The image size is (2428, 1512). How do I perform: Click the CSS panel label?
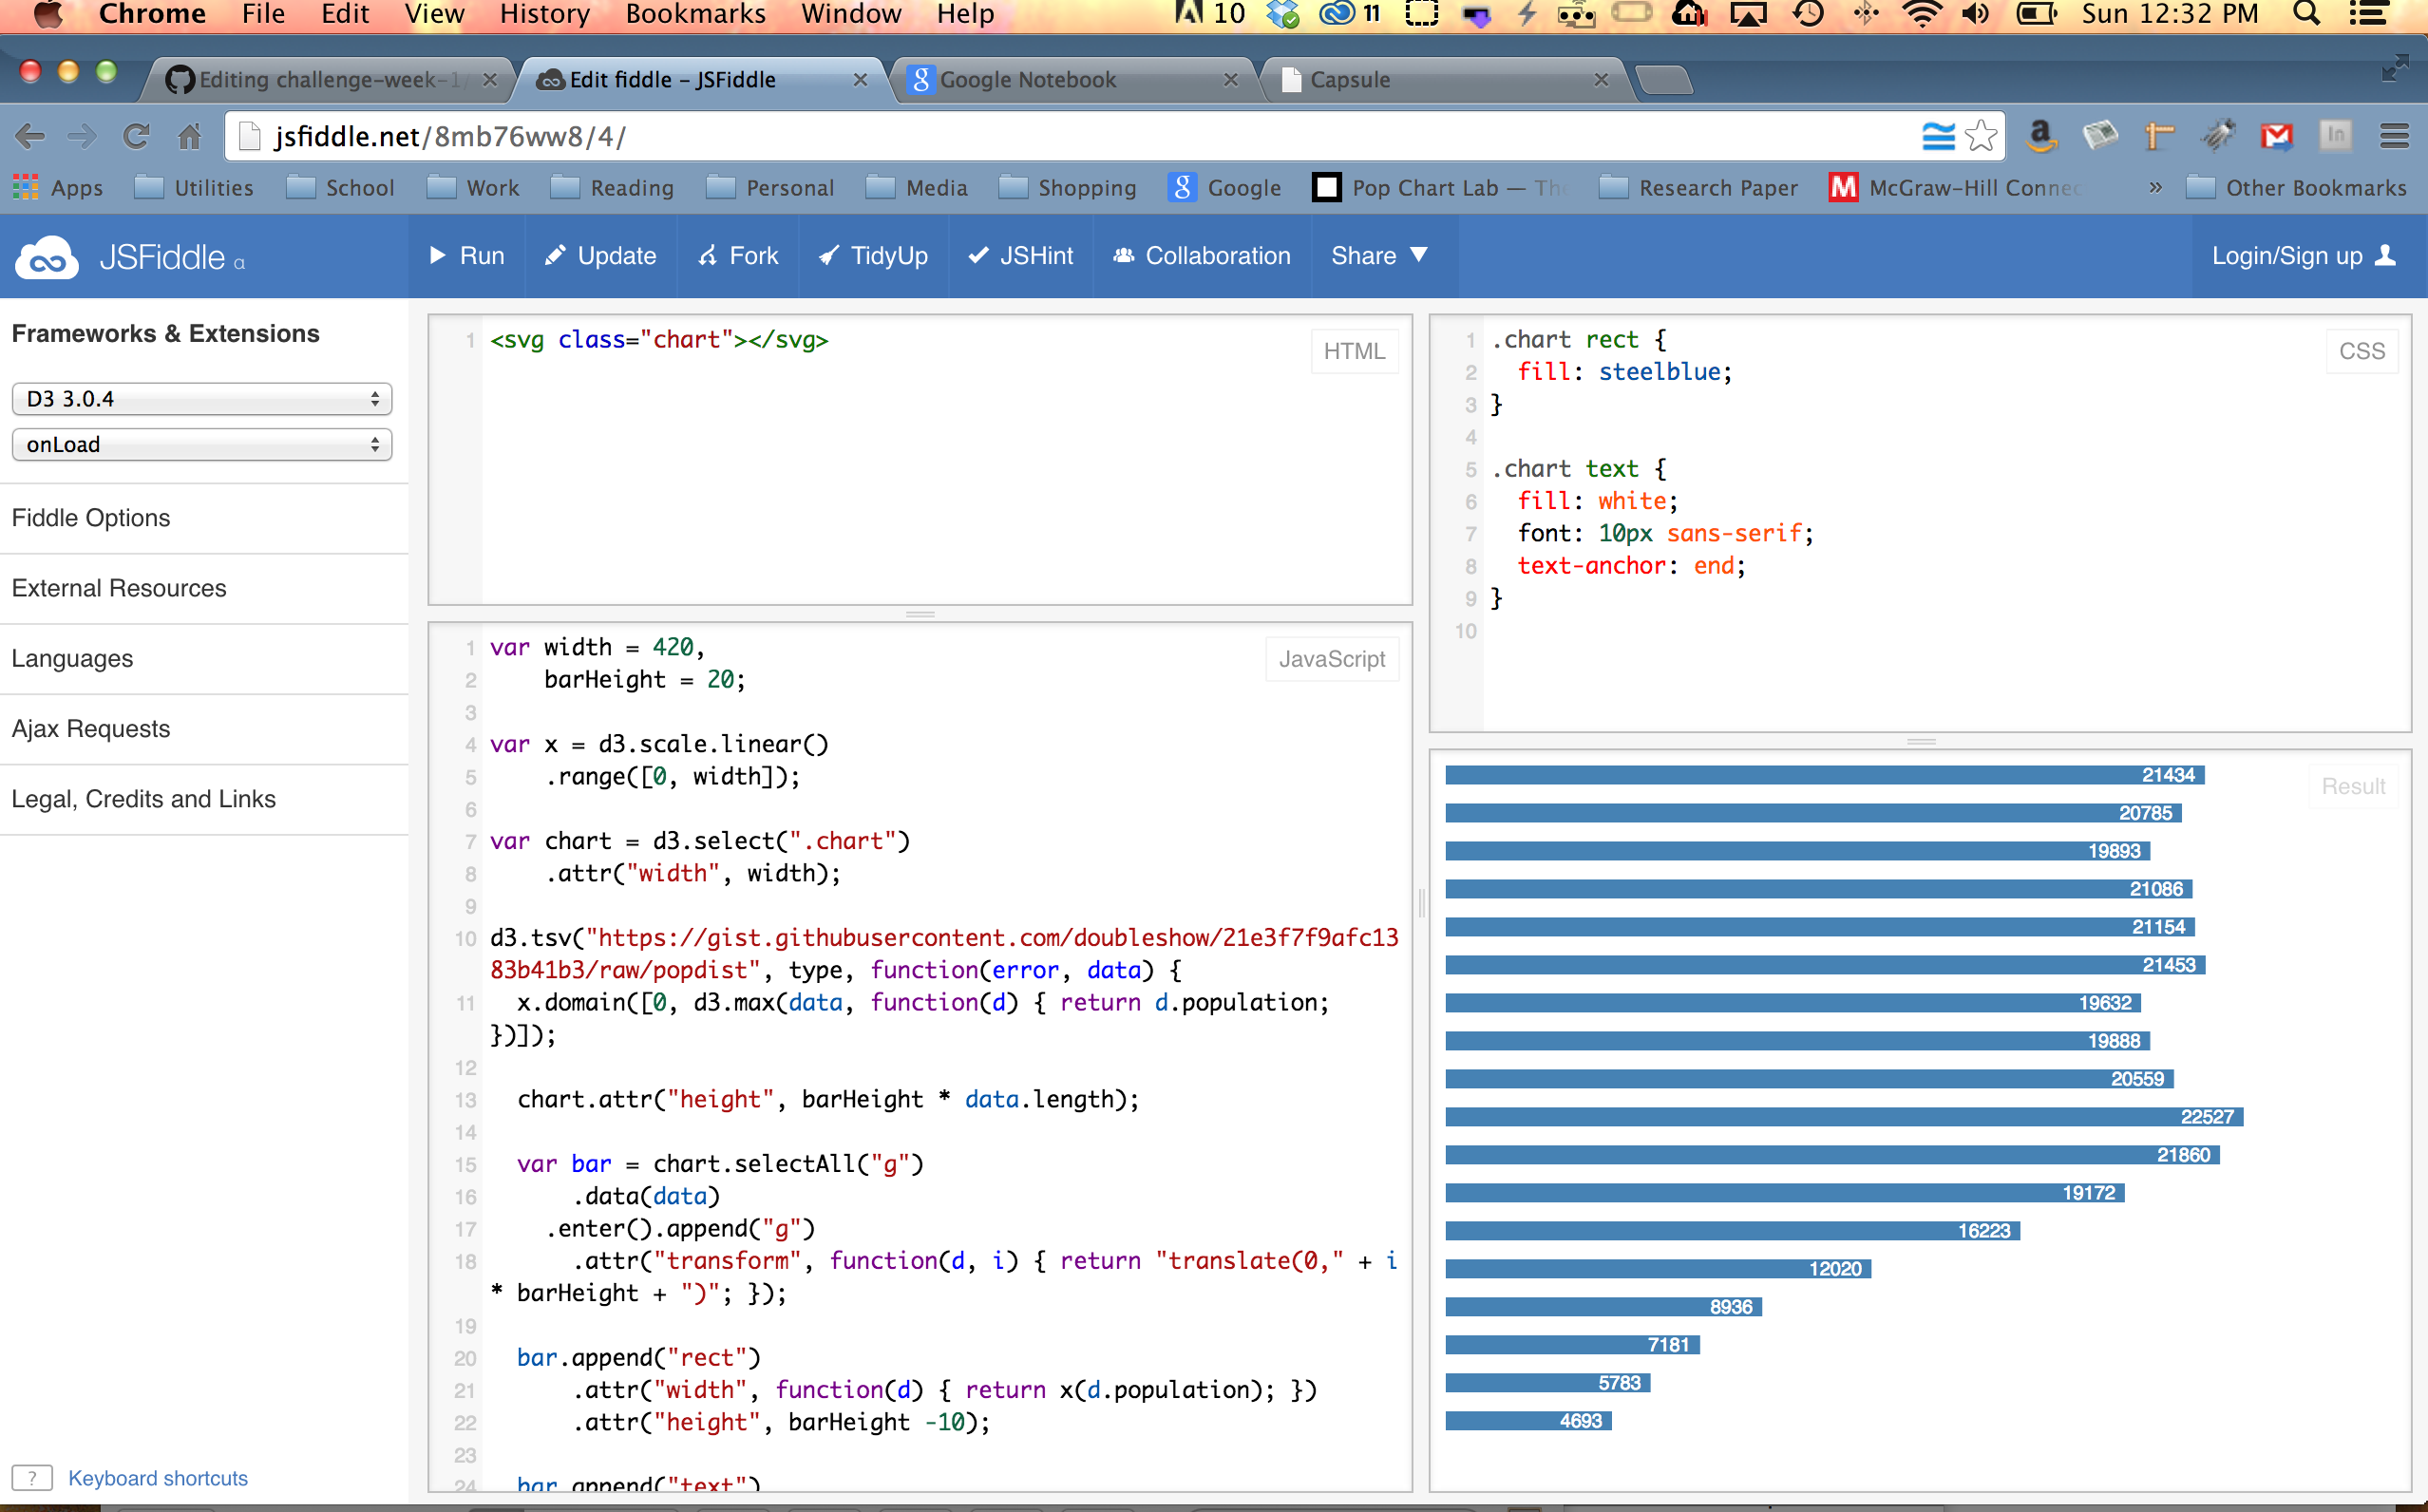click(2362, 351)
